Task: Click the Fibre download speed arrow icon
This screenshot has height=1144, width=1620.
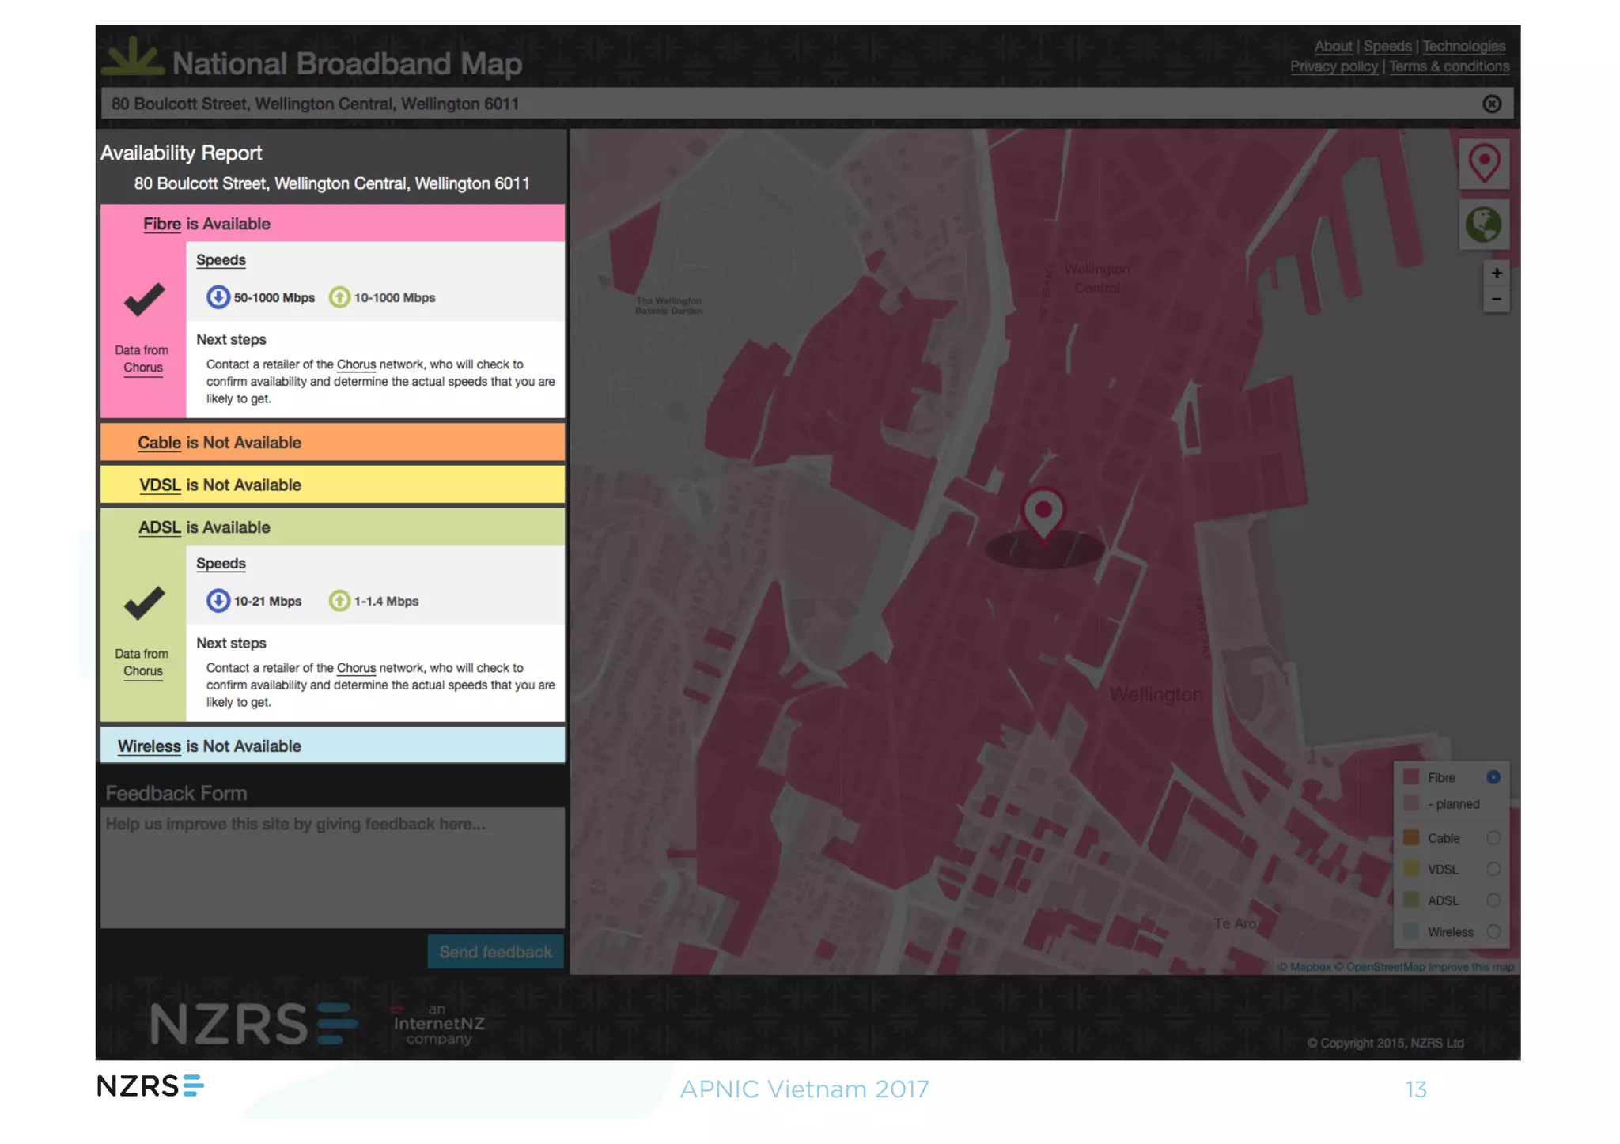Action: coord(218,297)
